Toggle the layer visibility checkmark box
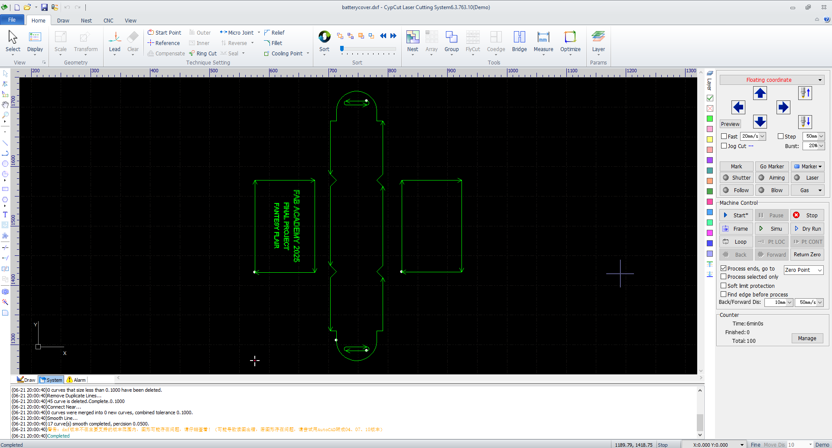 [x=710, y=98]
